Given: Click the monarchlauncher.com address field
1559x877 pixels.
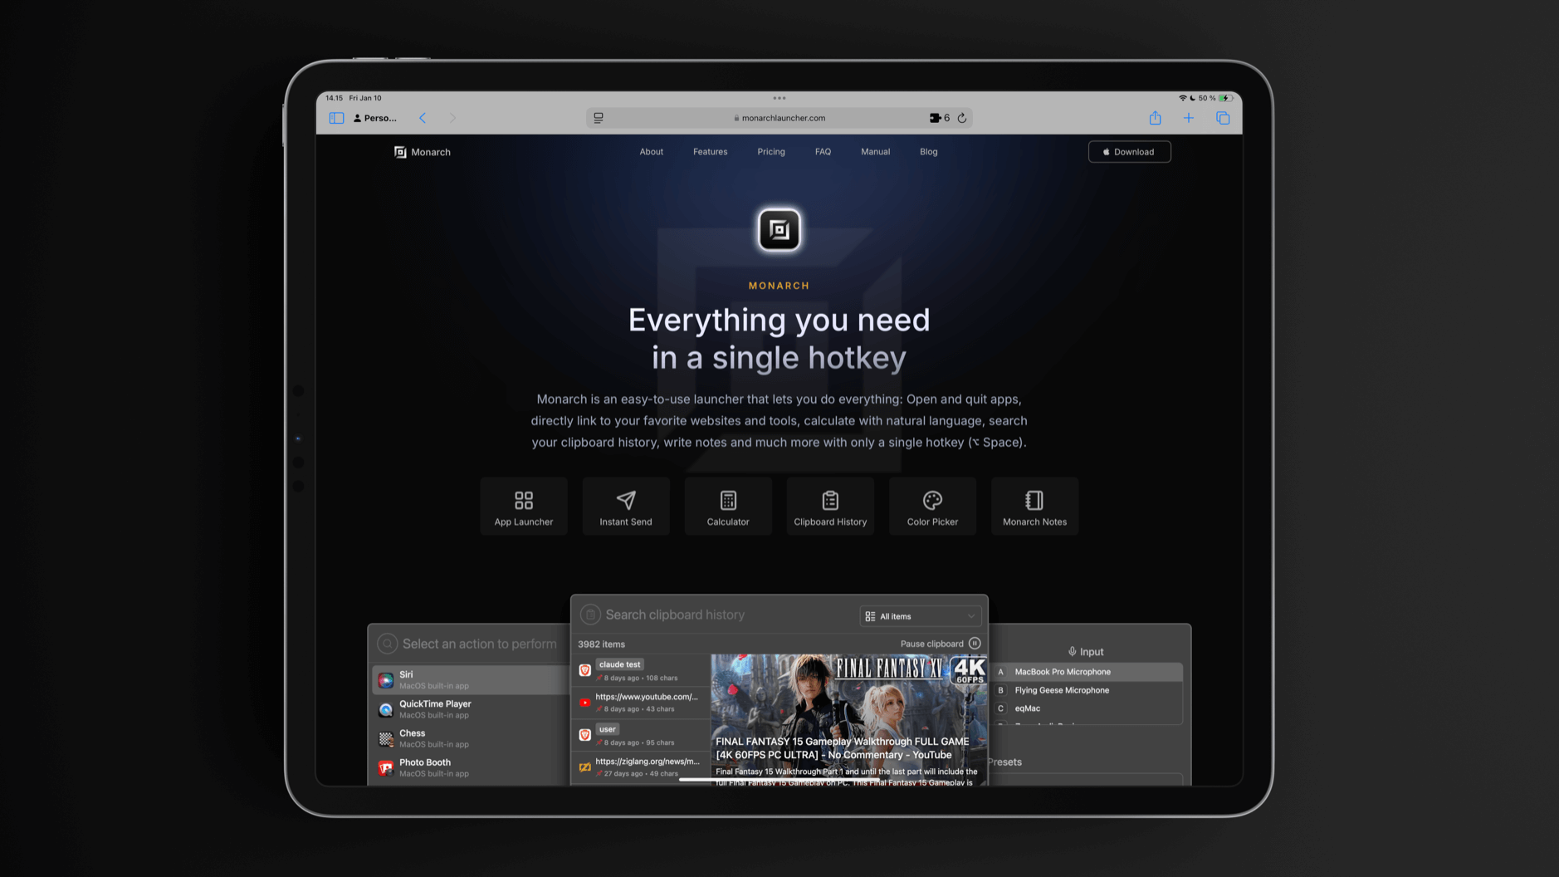Looking at the screenshot, I should tap(779, 118).
